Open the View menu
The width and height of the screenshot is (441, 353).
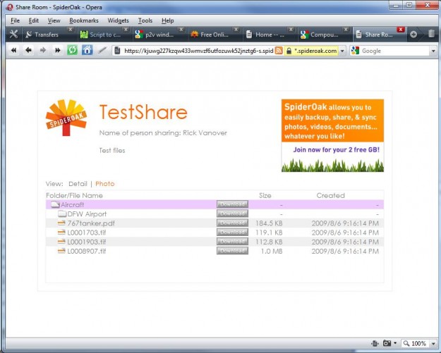pyautogui.click(x=54, y=20)
